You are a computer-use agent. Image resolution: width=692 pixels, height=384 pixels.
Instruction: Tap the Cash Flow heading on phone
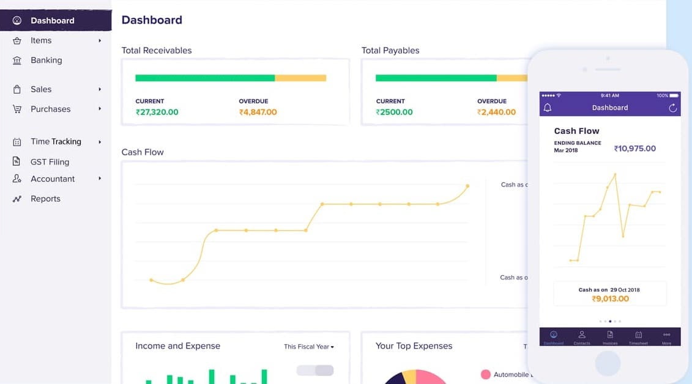[x=576, y=131]
